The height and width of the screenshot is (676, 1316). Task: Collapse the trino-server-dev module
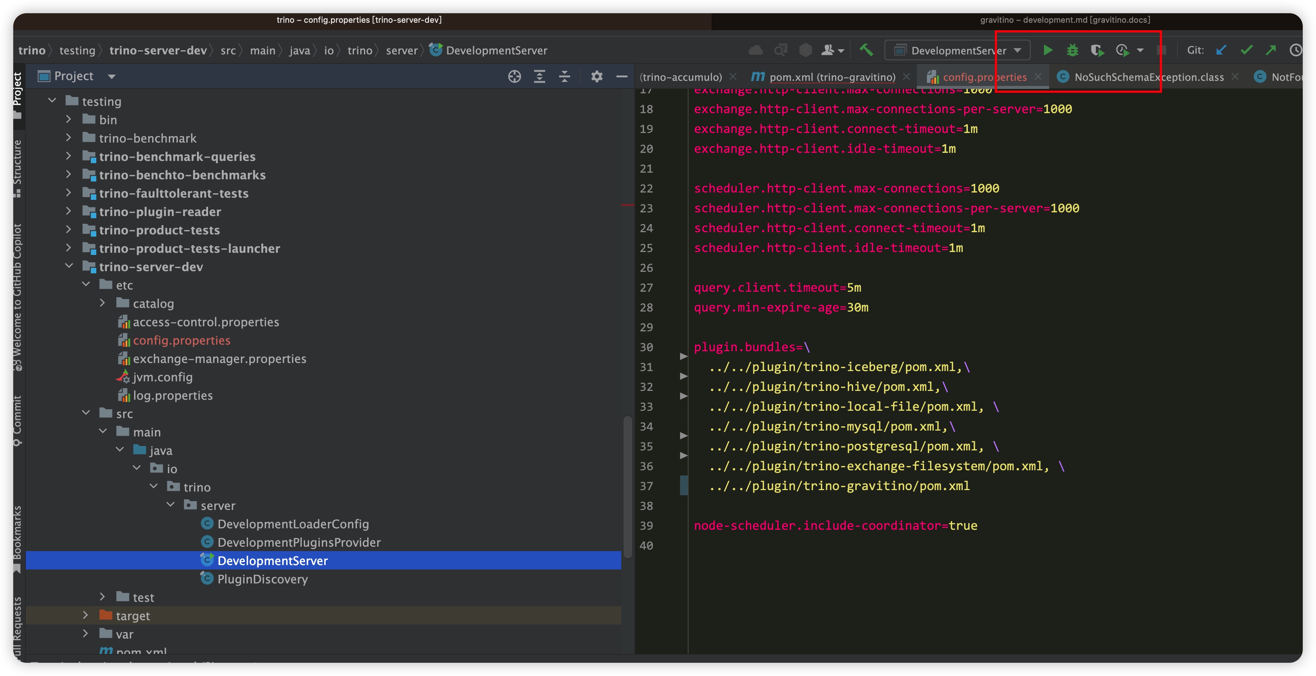(69, 266)
